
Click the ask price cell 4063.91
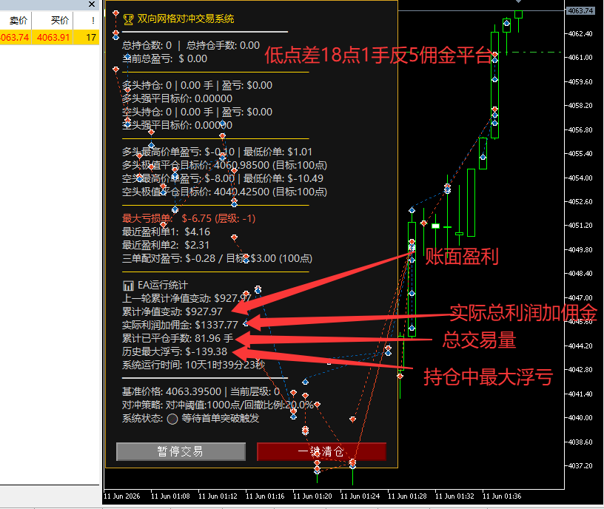click(53, 37)
